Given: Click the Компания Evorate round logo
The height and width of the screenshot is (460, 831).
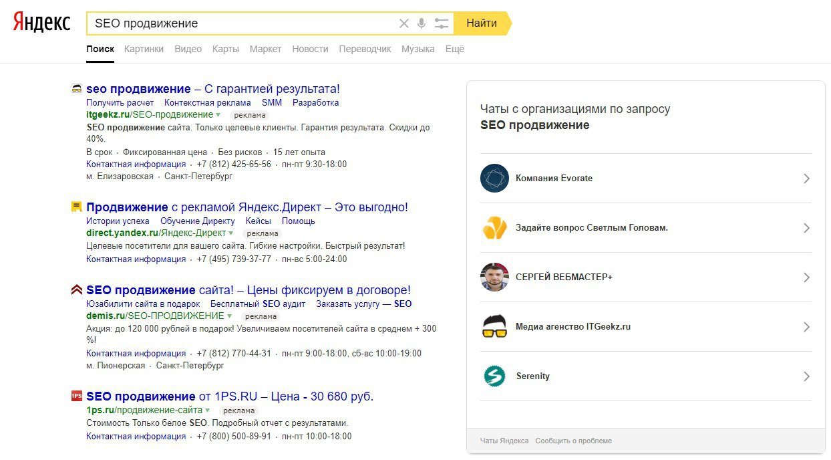Looking at the screenshot, I should (494, 179).
